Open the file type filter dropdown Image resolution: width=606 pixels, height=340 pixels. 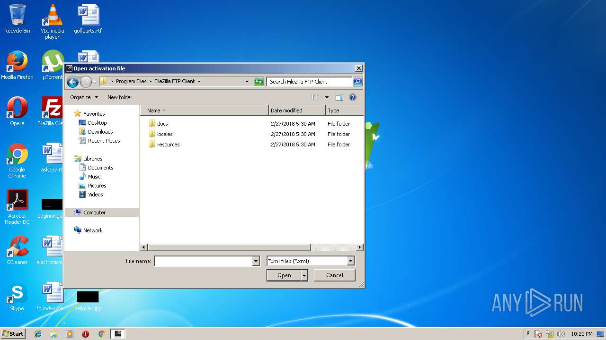(x=351, y=261)
